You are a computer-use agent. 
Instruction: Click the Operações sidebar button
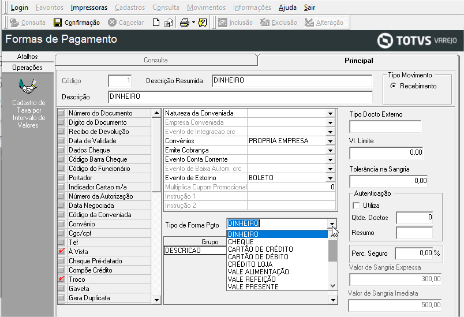coord(28,68)
